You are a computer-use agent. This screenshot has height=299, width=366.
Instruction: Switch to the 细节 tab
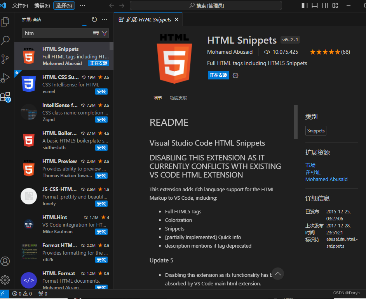(158, 98)
